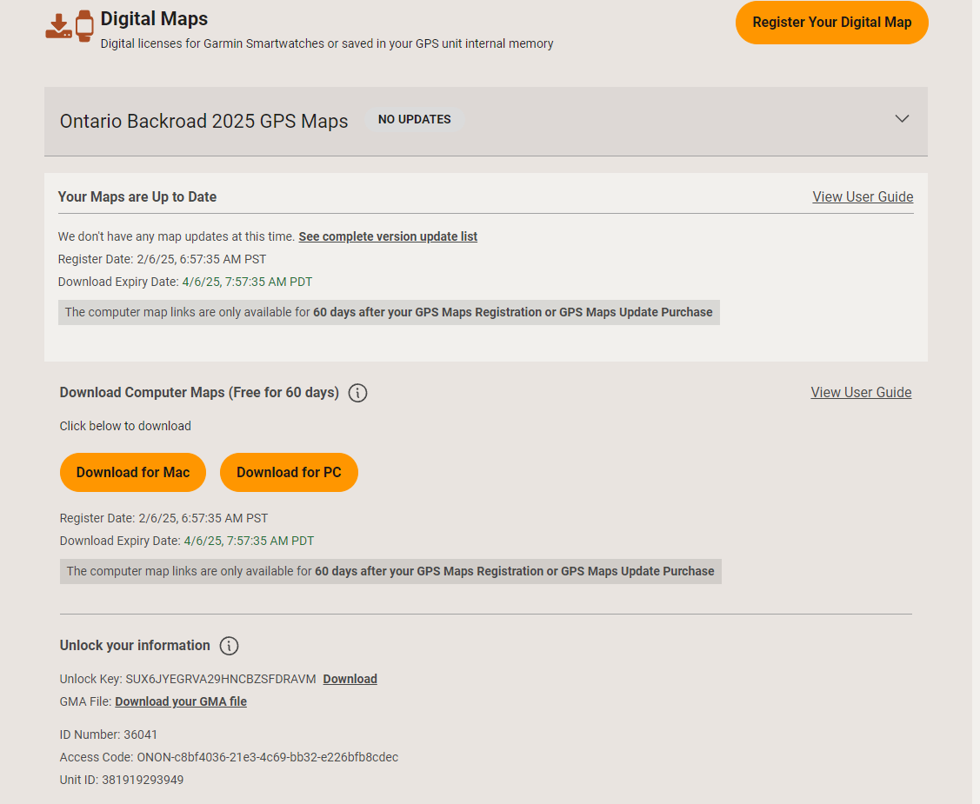Click the NO UPDATES badge
This screenshot has width=980, height=804.
coord(415,119)
